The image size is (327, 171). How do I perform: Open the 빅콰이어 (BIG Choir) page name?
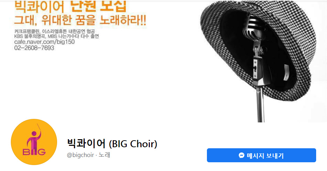click(112, 143)
